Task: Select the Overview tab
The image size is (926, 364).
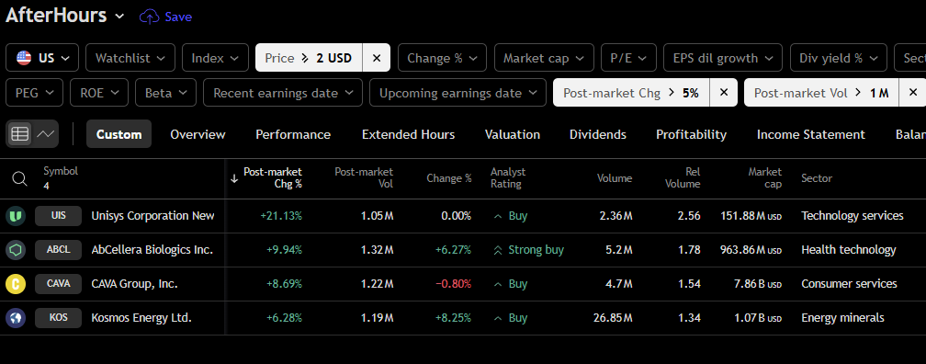Action: tap(198, 134)
